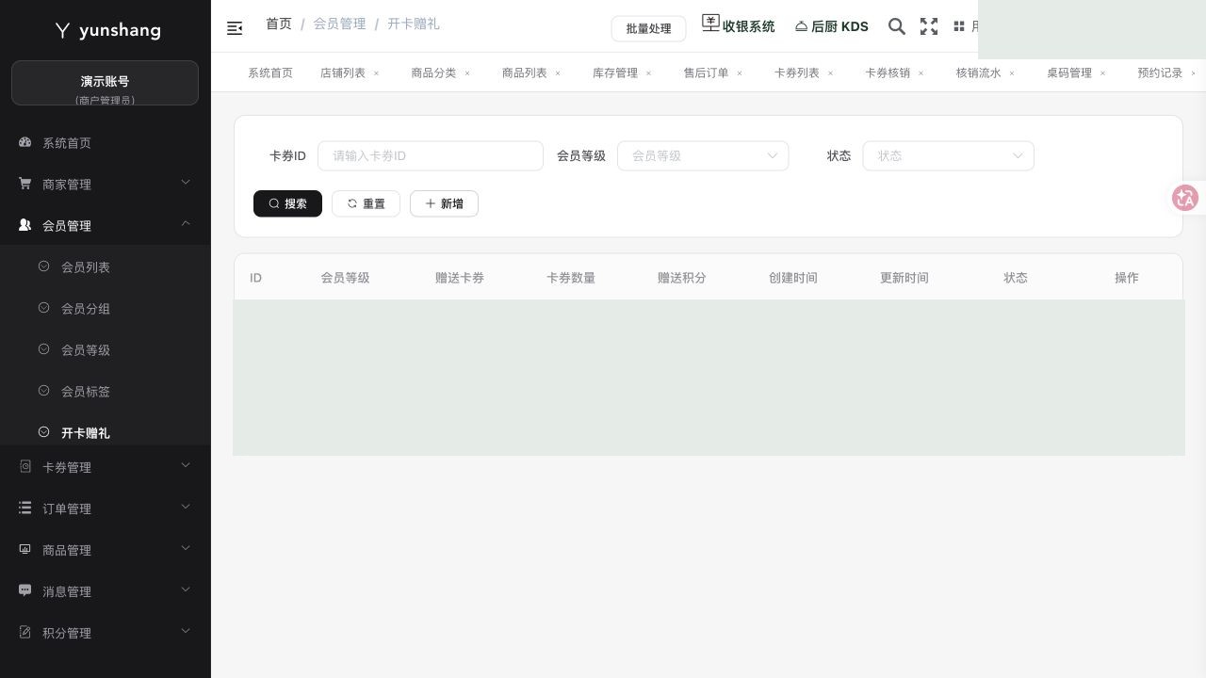Viewport: 1206px width, 678px height.
Task: Switch to the 商品分类 tab
Action: click(x=433, y=73)
